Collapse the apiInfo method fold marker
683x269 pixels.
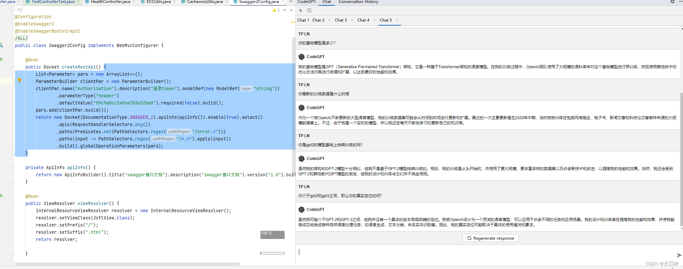[x=13, y=168]
